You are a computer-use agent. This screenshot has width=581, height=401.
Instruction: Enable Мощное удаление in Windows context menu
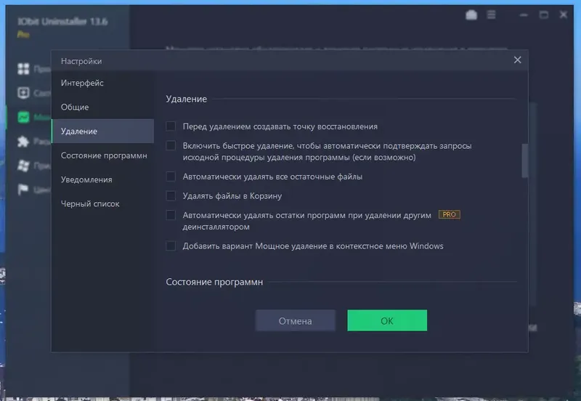click(x=171, y=246)
